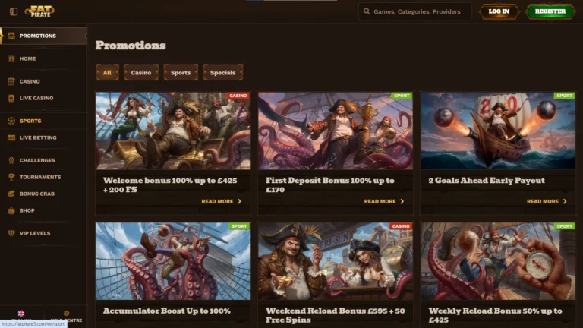Click the search magnifier icon
This screenshot has width=583, height=328.
click(367, 11)
